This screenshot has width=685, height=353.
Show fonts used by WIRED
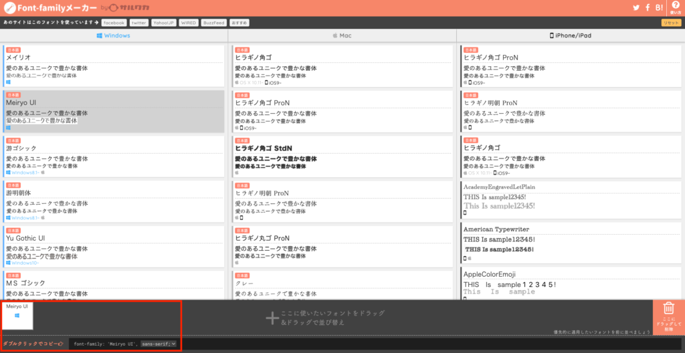coord(189,23)
